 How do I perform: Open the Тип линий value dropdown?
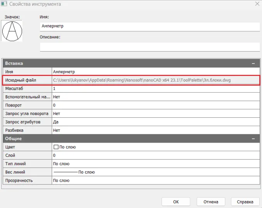pyautogui.click(x=155, y=164)
